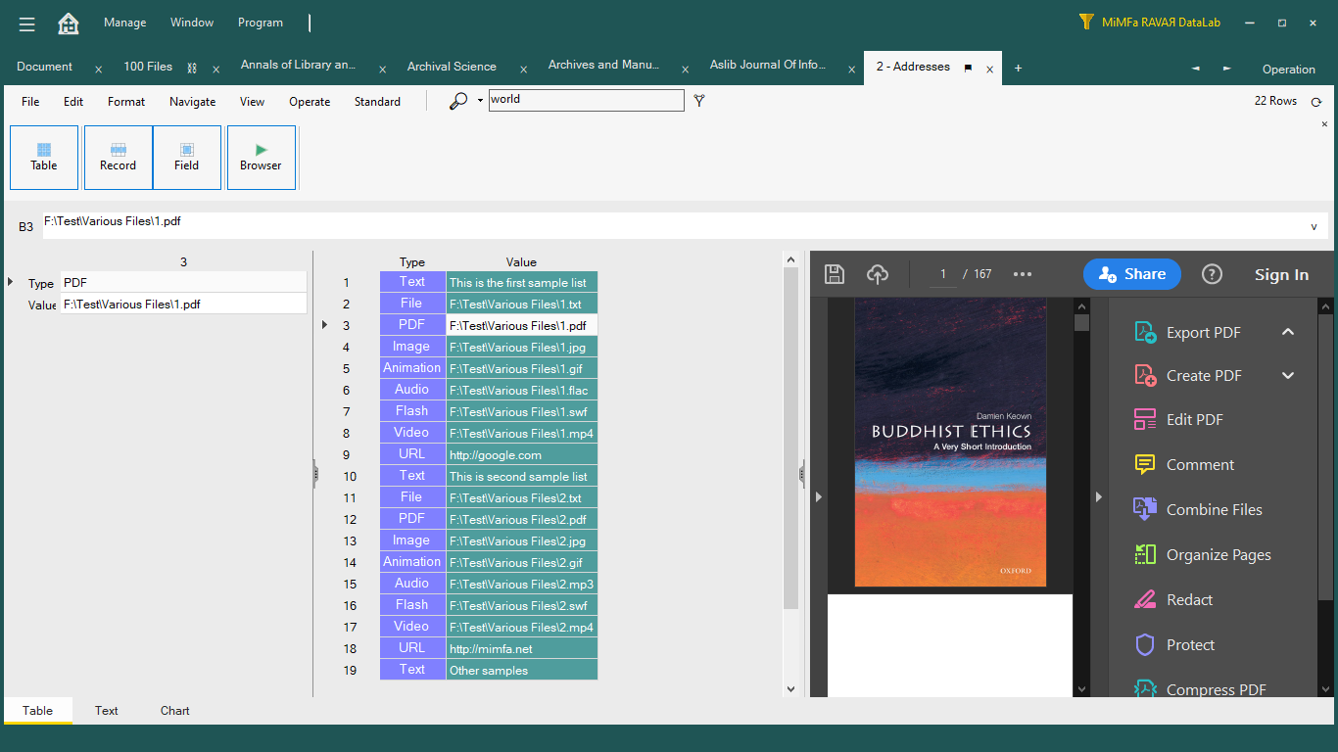Open the Operate menu
This screenshot has width=1338, height=752.
coord(310,102)
